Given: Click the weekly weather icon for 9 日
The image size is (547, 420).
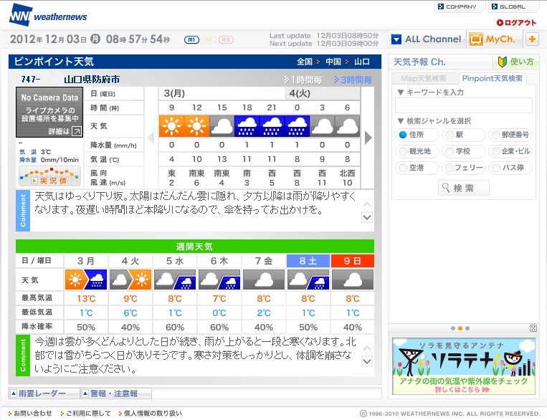Looking at the screenshot, I should pos(353,280).
